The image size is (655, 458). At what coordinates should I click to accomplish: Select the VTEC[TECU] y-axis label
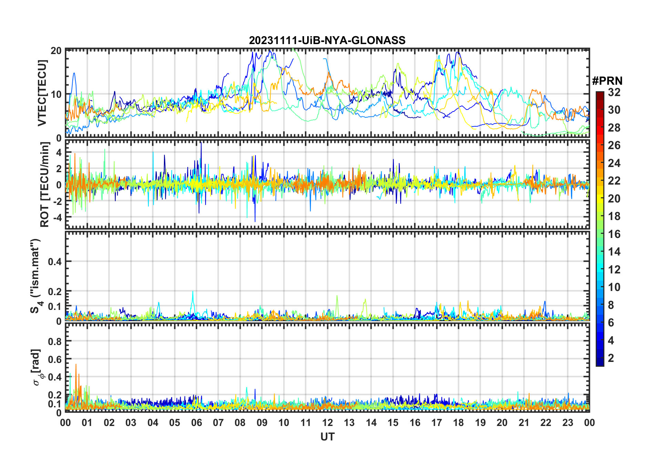pos(42,93)
